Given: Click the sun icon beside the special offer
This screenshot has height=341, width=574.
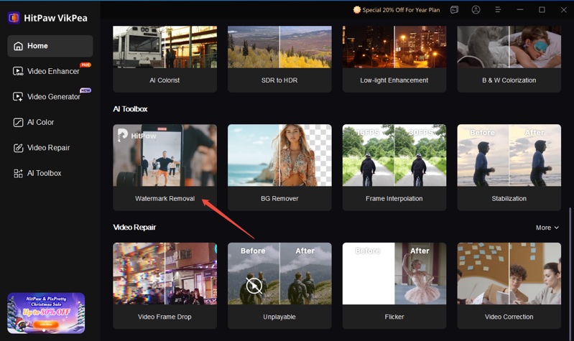Looking at the screenshot, I should coord(357,10).
